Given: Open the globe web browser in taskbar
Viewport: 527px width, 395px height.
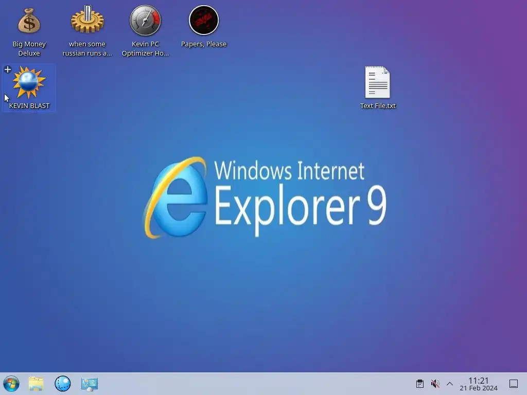Looking at the screenshot, I should click(63, 384).
